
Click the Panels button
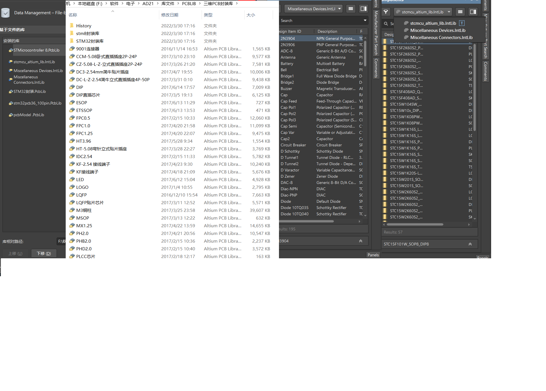coord(373,255)
